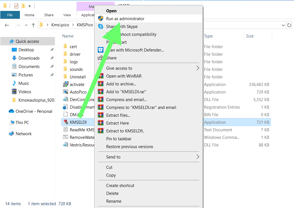Click the Uninstall folder icon
Viewport: 294px width, 208px height.
(65, 77)
